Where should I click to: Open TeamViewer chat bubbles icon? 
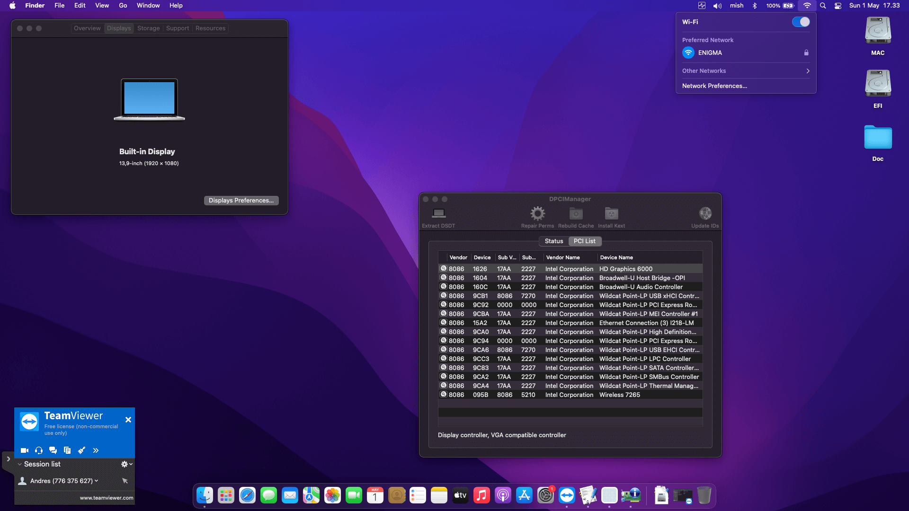53,450
